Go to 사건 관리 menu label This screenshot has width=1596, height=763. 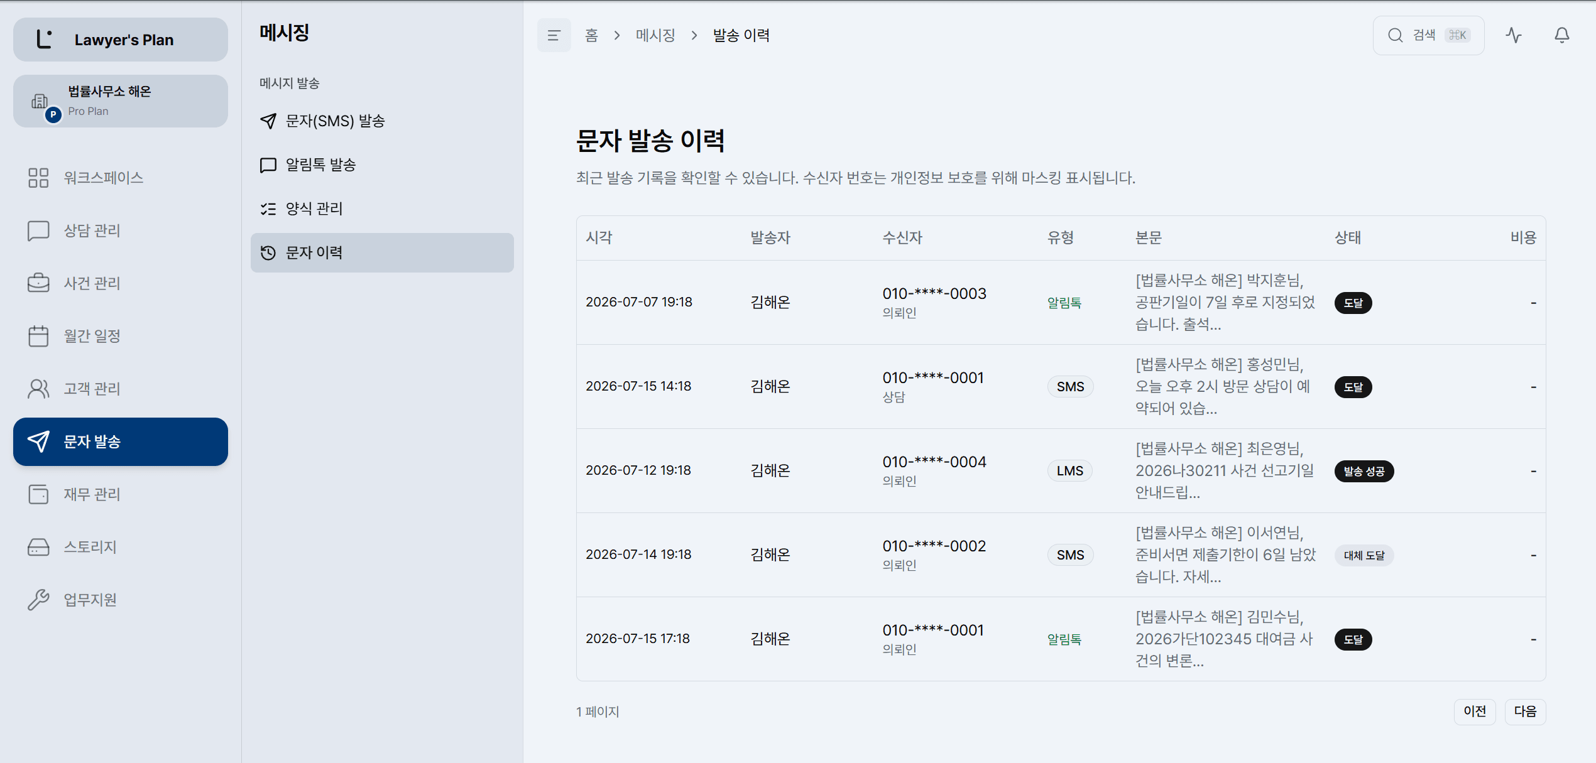(92, 283)
